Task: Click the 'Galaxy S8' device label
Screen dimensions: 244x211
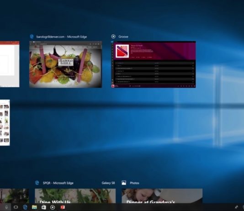Action: 108,183
